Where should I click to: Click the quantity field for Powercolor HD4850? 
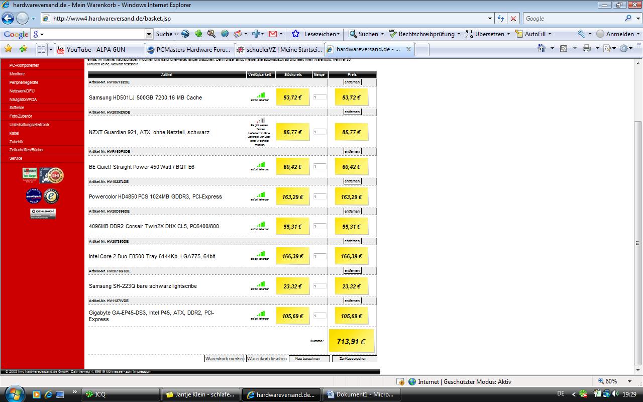tap(319, 196)
